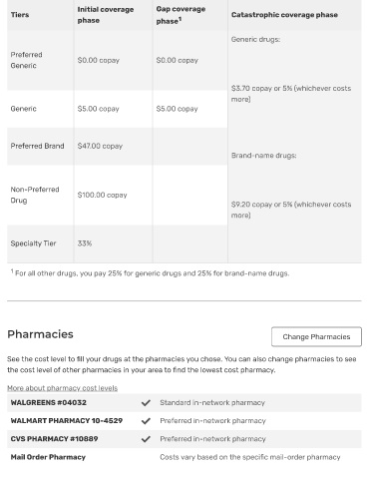Click the Catastrophic coverage phase column header
Viewport: 369px width, 479px height.
coord(284,15)
